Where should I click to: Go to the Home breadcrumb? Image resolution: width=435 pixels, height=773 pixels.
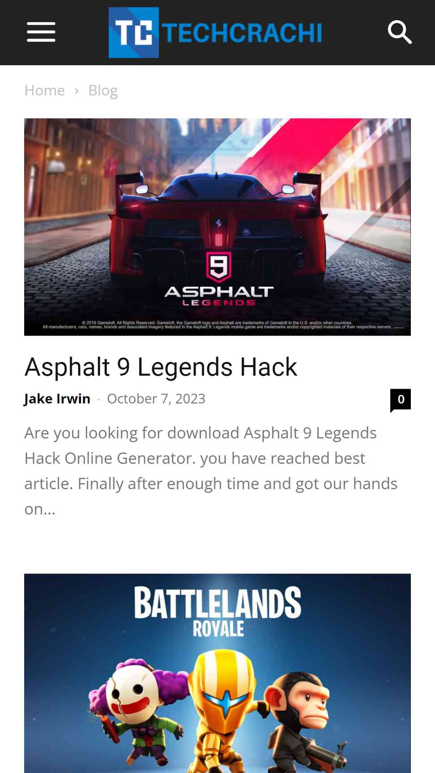pyautogui.click(x=44, y=90)
